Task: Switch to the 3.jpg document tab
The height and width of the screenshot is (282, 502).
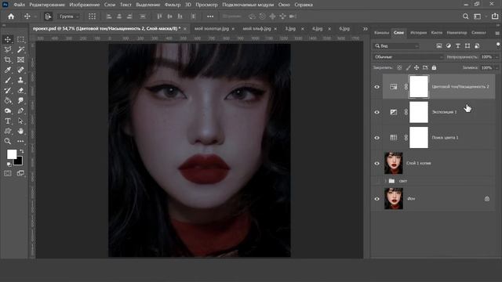Action: pyautogui.click(x=290, y=29)
